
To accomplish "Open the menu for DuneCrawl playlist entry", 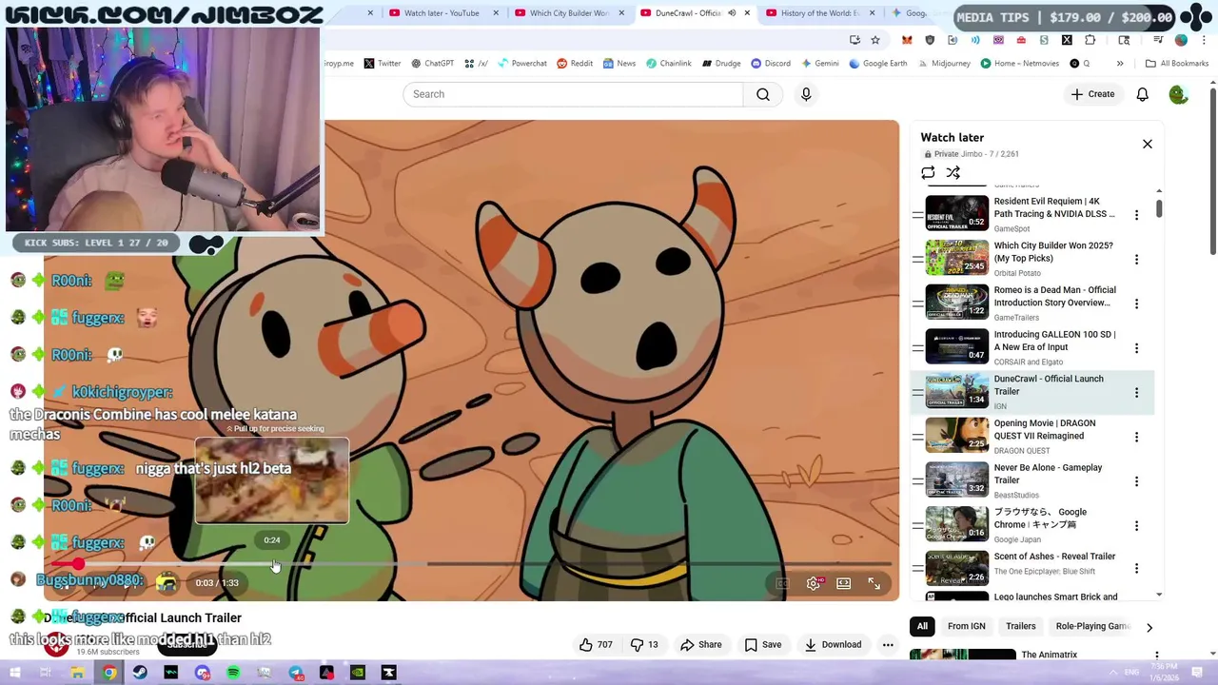I will click(x=1136, y=392).
